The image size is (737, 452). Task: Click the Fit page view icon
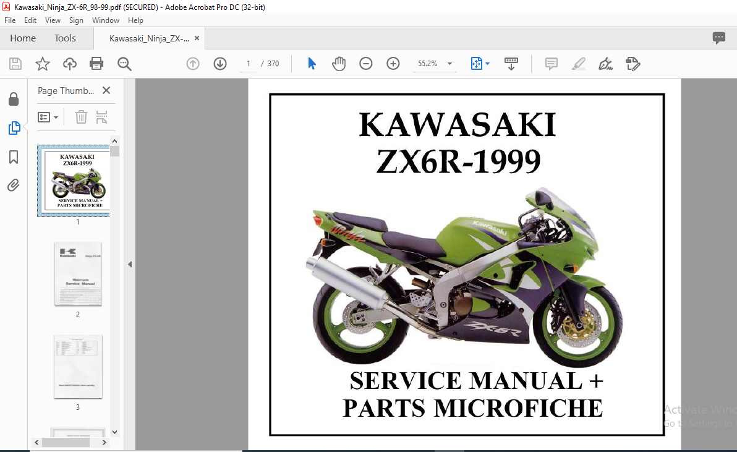(x=476, y=64)
